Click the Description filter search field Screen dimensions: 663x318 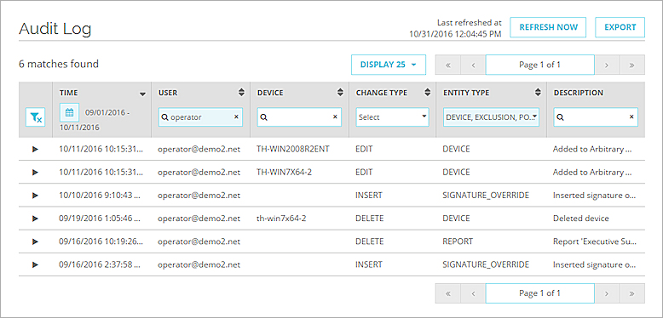(596, 117)
